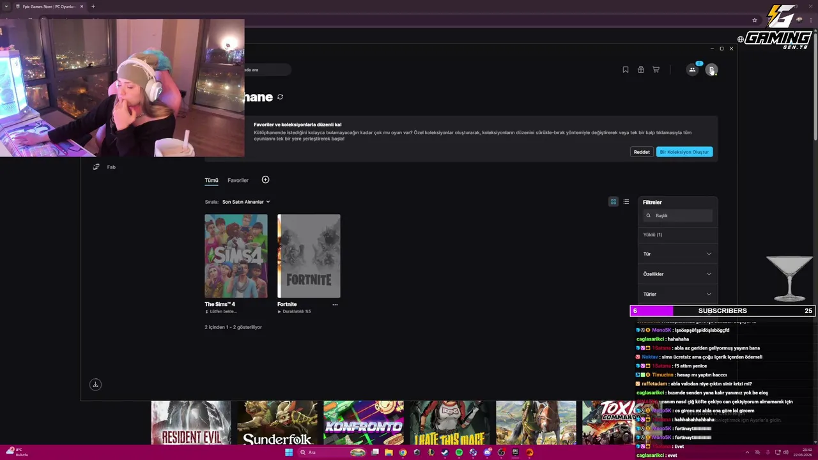Open The Sims 4 cover thumbnail
The height and width of the screenshot is (460, 818).
pyautogui.click(x=236, y=256)
